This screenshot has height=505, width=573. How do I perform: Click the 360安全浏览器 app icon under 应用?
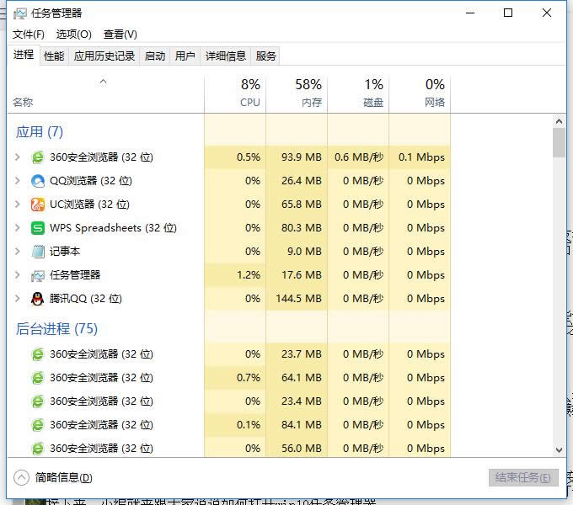point(38,157)
